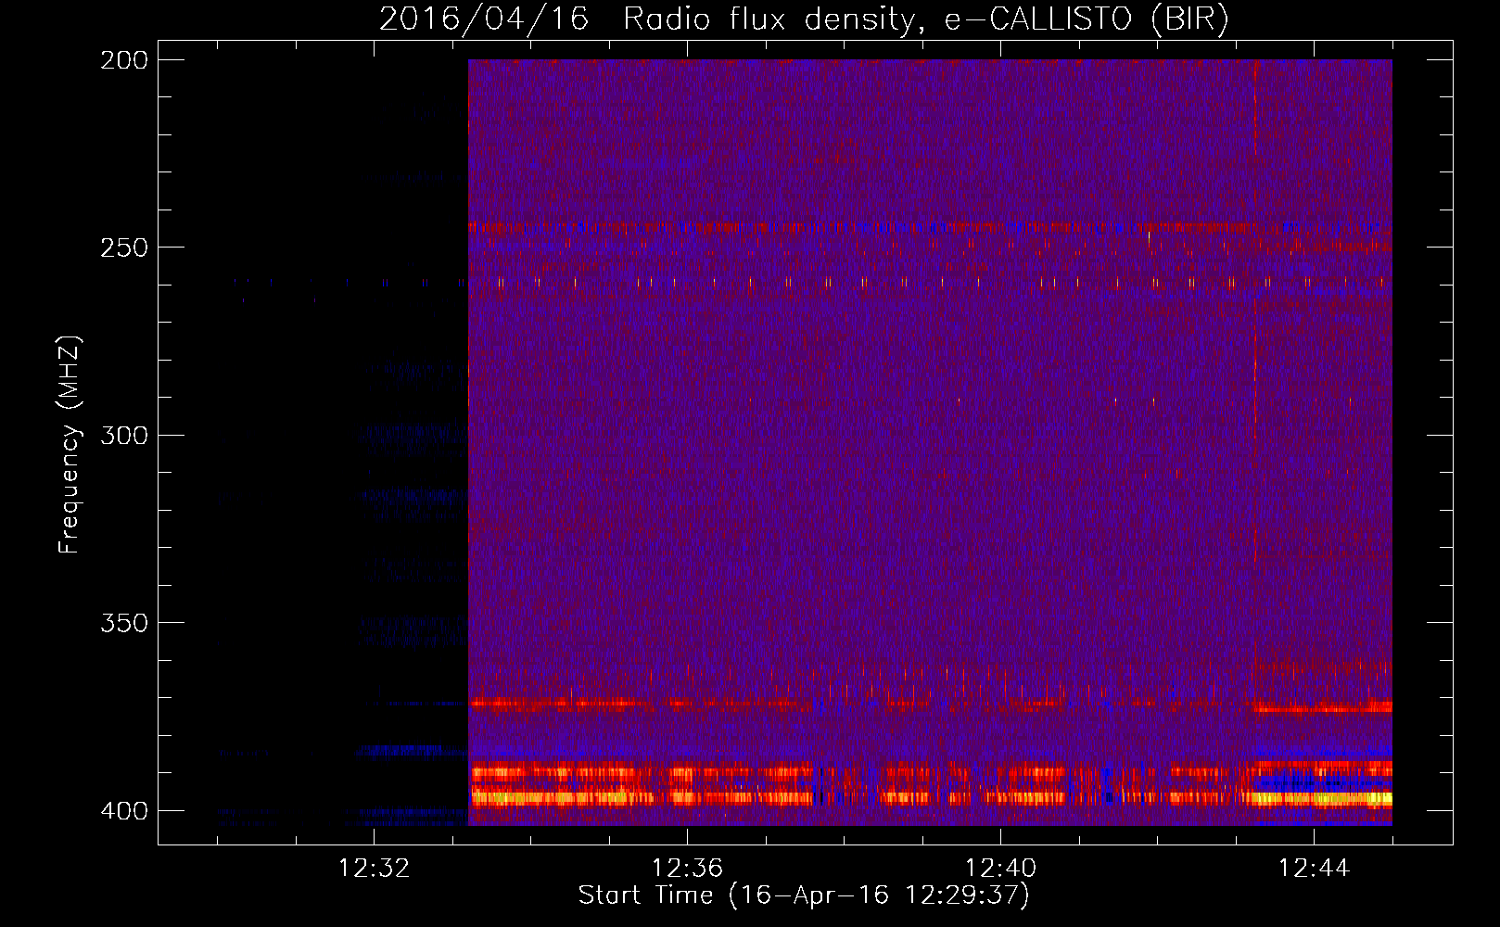Click the 250 frequency tick label
This screenshot has width=1500, height=927.
click(x=124, y=248)
